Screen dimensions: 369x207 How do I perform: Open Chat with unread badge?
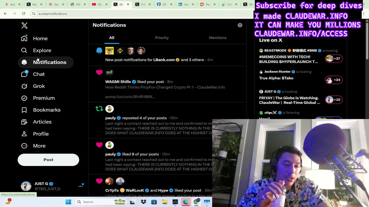[x=33, y=74]
